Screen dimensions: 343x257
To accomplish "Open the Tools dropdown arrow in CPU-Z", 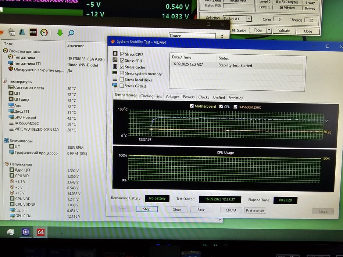I will point(269,30).
